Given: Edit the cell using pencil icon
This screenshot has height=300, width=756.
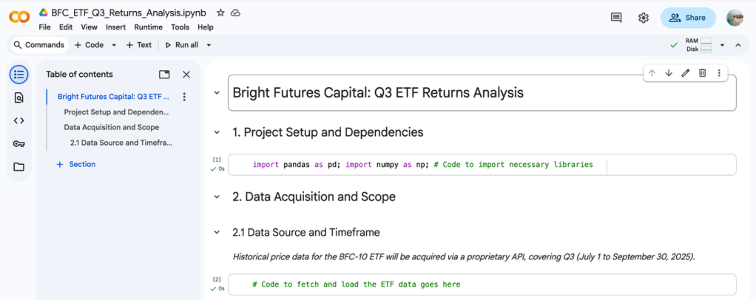Looking at the screenshot, I should [686, 72].
